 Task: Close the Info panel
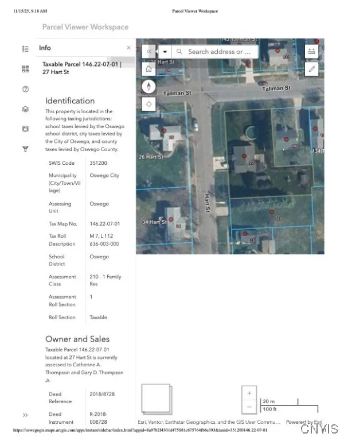point(128,48)
